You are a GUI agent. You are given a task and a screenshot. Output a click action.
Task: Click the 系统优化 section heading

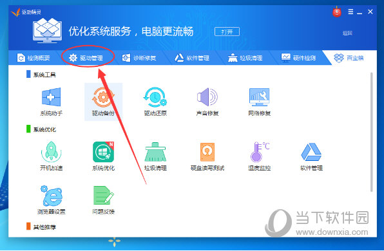[44, 129]
